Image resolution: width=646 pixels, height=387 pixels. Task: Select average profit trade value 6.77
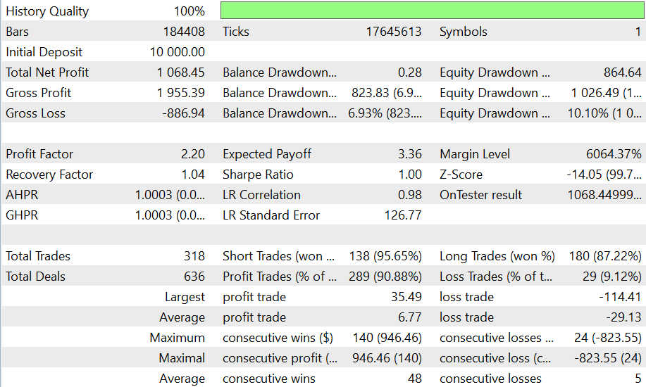(409, 317)
